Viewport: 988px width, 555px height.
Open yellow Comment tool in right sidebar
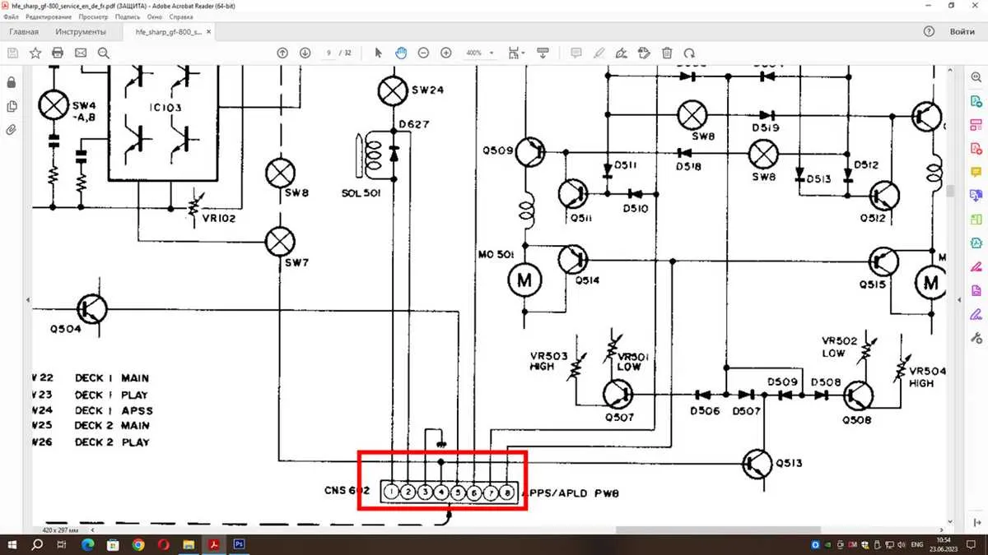(976, 172)
